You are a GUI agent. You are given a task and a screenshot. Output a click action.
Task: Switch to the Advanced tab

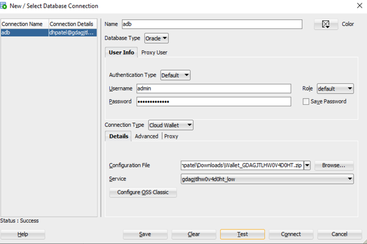tap(146, 136)
